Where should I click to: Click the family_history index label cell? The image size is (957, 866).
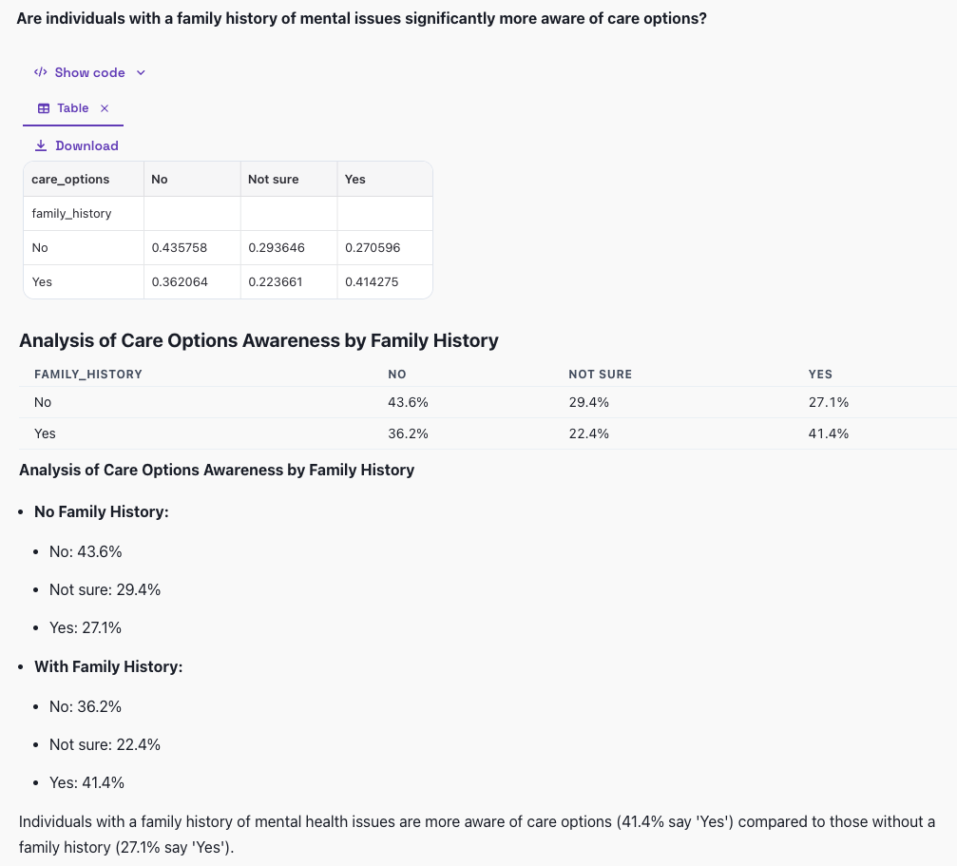[71, 213]
